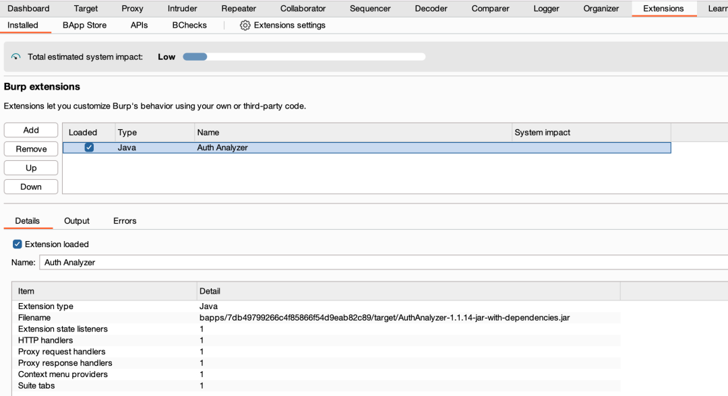Image resolution: width=728 pixels, height=396 pixels.
Task: Open the Errors tab
Action: 125,221
